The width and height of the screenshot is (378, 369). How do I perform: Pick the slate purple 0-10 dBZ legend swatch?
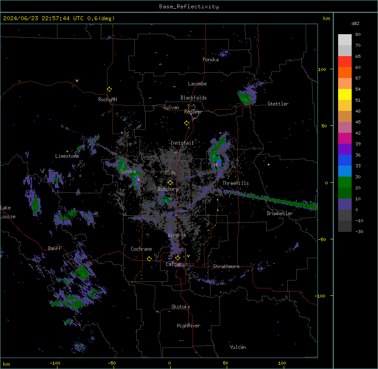345,204
